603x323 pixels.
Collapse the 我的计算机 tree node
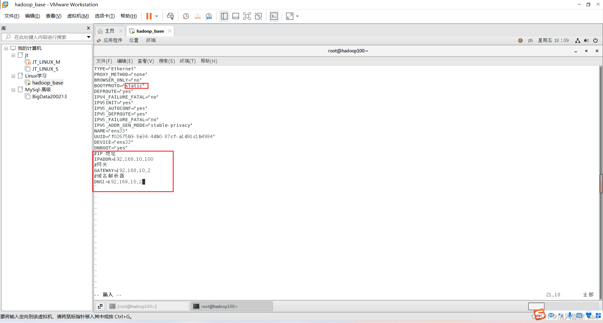pyautogui.click(x=6, y=48)
